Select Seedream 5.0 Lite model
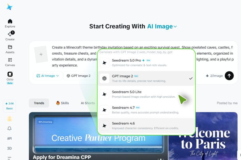This screenshot has width=241, height=160. coord(146,94)
